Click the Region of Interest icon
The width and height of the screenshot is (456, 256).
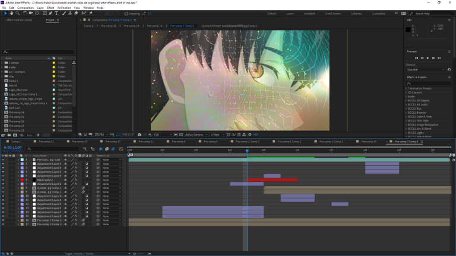176,135
